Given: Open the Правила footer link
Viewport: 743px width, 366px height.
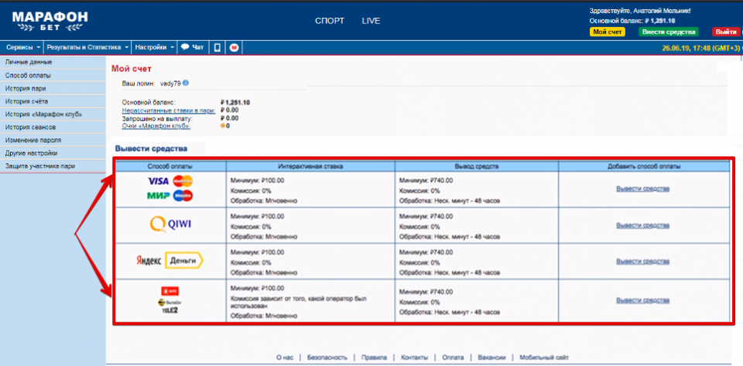Looking at the screenshot, I should 374,357.
